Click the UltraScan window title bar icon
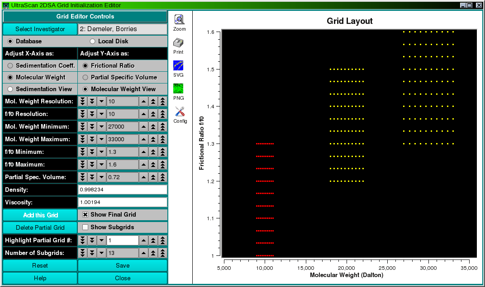485x287 pixels. [x=5, y=5]
